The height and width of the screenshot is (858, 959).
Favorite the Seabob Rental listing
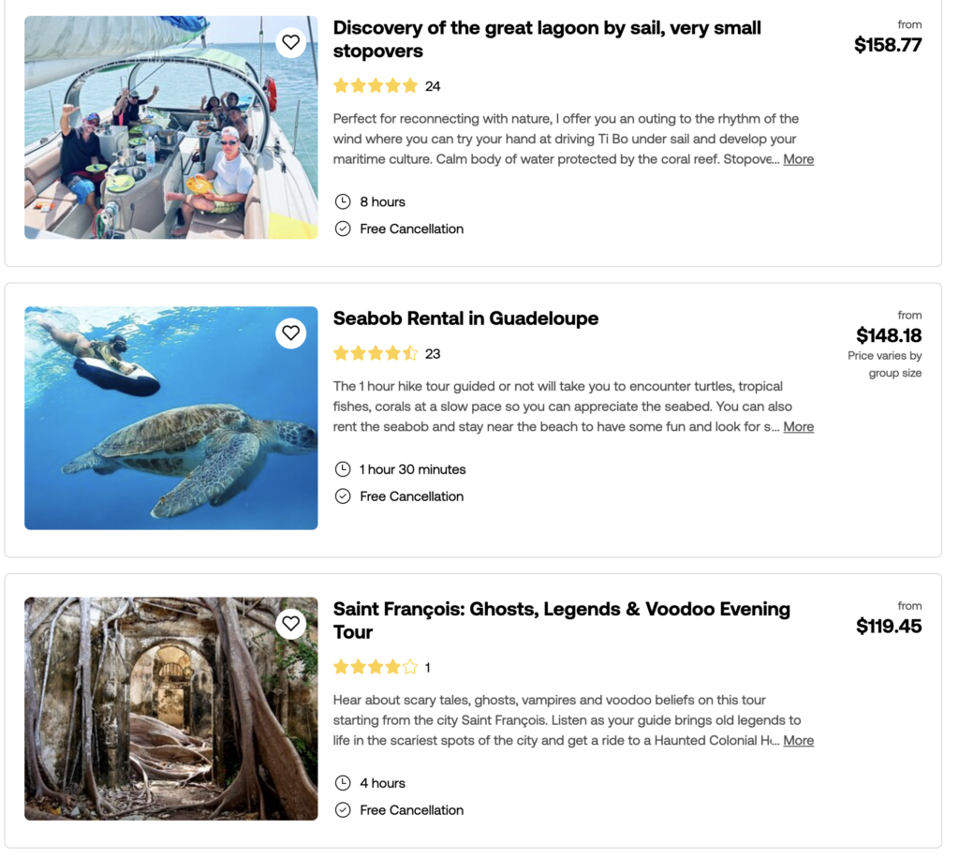pyautogui.click(x=290, y=333)
